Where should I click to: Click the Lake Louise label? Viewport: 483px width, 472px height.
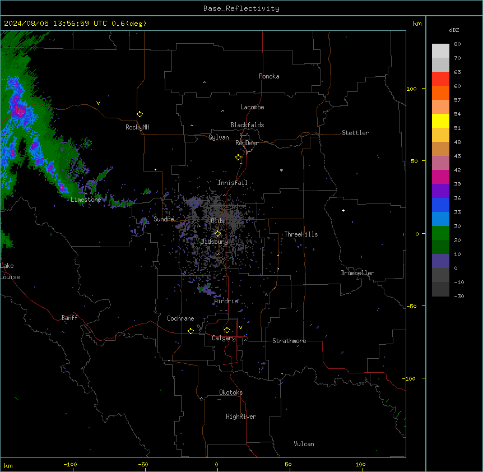point(10,271)
